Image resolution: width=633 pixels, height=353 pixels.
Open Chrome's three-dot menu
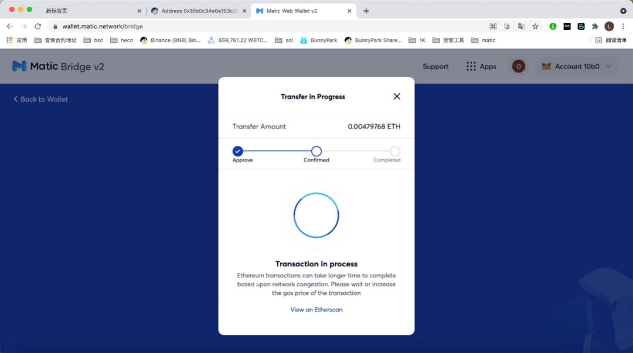pos(623,26)
